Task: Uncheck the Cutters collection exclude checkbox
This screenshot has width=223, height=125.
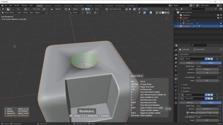Action: [218, 18]
